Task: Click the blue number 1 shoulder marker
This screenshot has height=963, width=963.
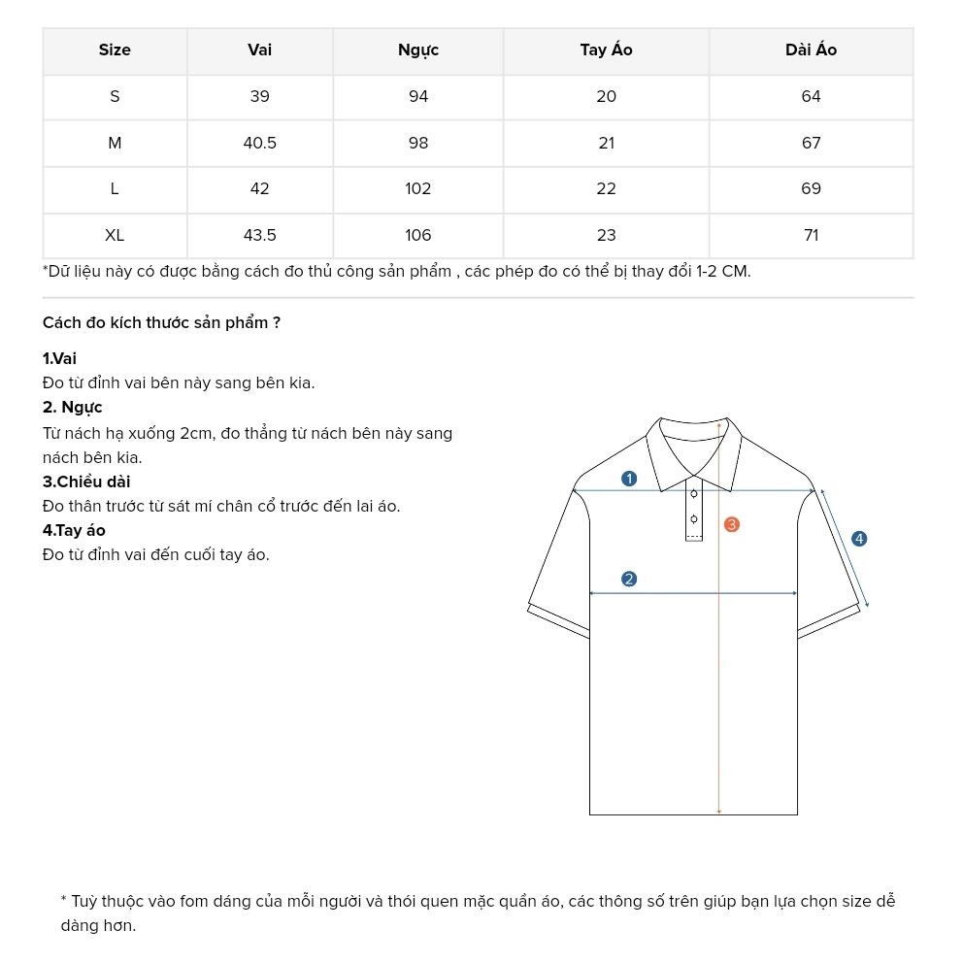Action: [629, 478]
